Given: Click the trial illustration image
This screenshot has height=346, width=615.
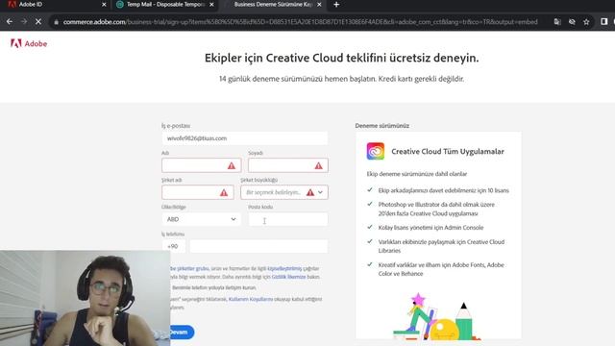Looking at the screenshot, I should click(436, 316).
